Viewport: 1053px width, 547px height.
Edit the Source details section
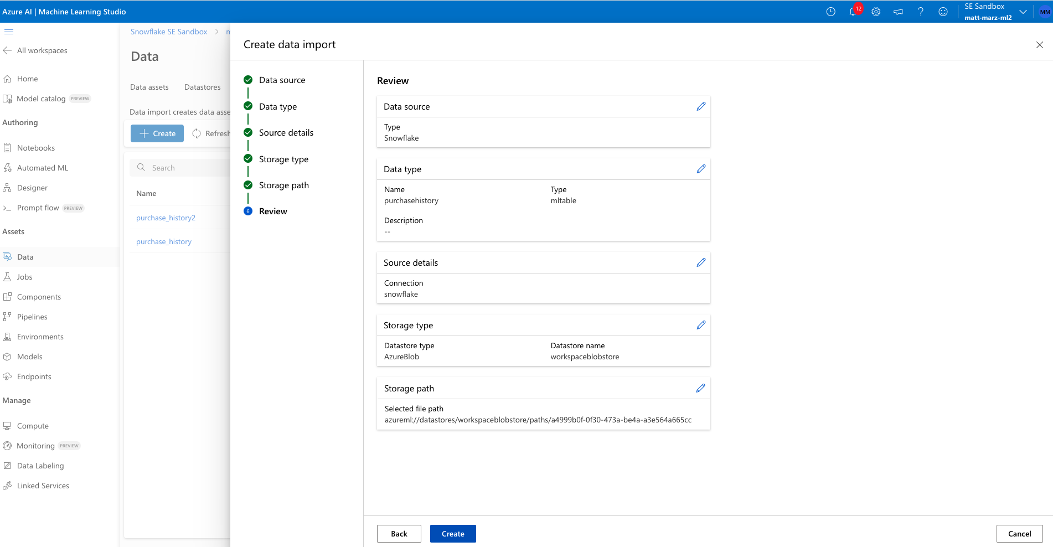701,262
